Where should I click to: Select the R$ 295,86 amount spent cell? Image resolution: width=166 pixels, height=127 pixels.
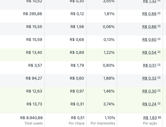click(x=32, y=14)
